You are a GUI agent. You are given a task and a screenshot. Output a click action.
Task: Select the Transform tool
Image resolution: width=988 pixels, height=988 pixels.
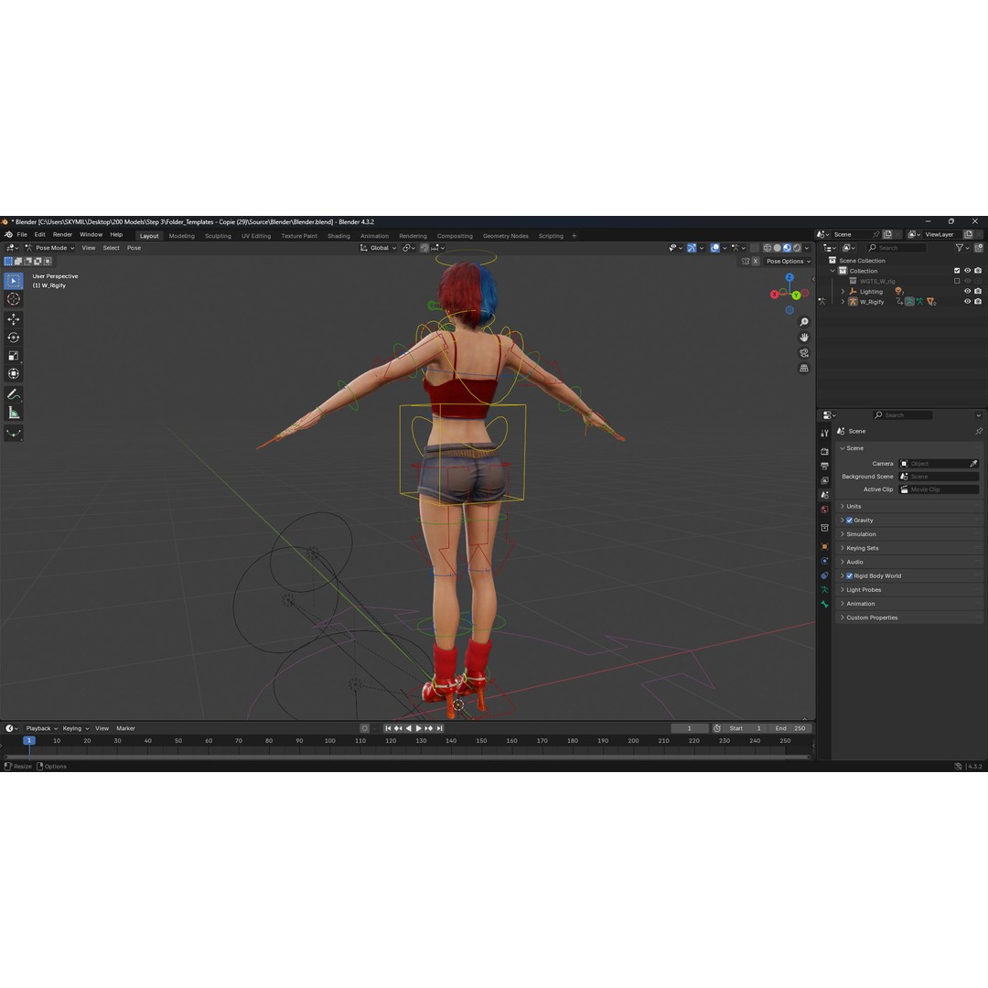click(x=13, y=374)
